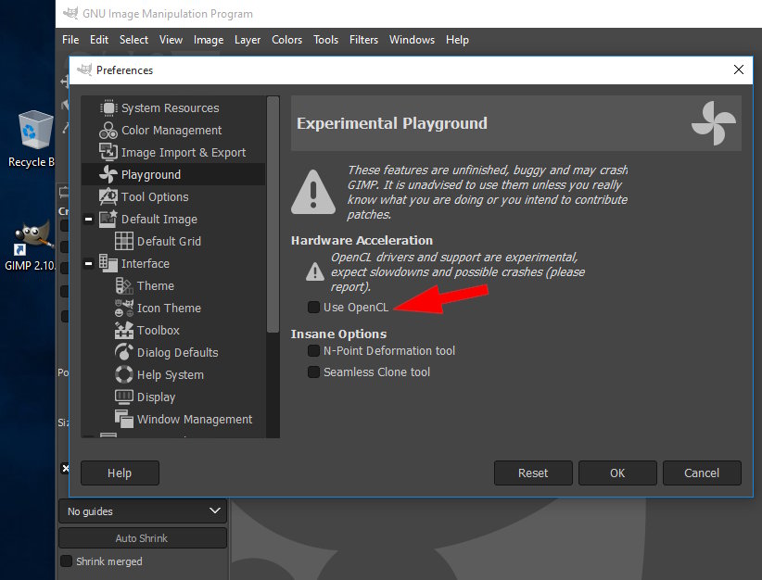
Task: Collapse the Interface tree node
Action: tap(88, 263)
